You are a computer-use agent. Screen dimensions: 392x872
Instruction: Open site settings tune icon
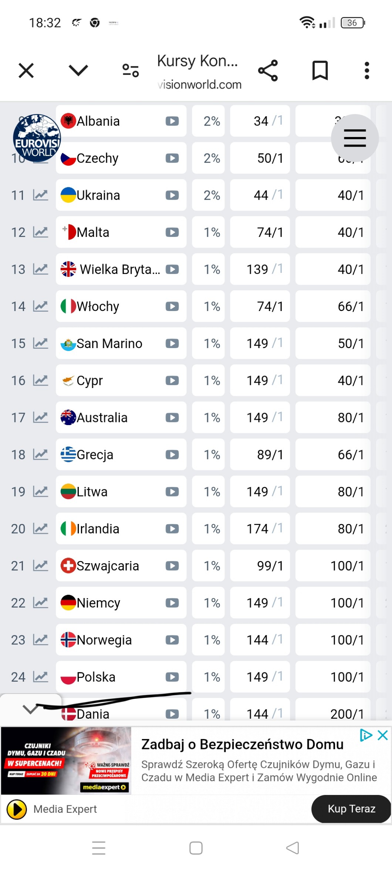tap(131, 70)
